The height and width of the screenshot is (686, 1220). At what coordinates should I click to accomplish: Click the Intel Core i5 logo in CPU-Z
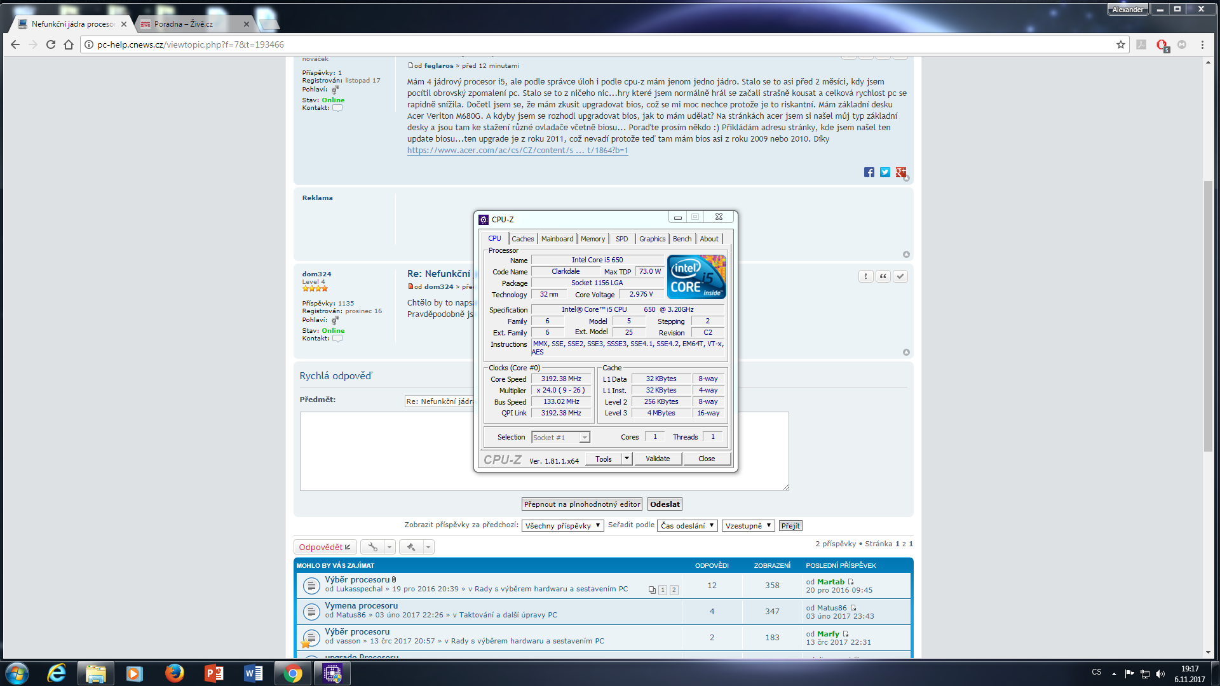[x=696, y=276]
